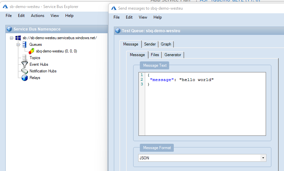The height and width of the screenshot is (171, 284).
Task: Click the sbq-demo-westeu queue icon
Action: point(31,51)
